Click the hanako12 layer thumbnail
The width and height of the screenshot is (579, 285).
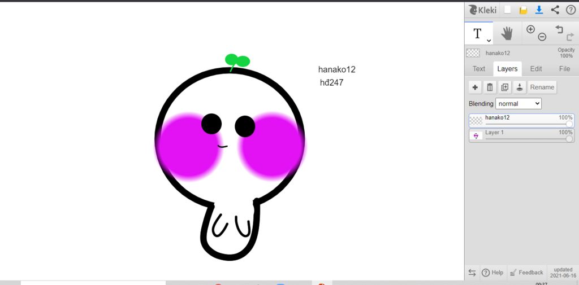476,121
